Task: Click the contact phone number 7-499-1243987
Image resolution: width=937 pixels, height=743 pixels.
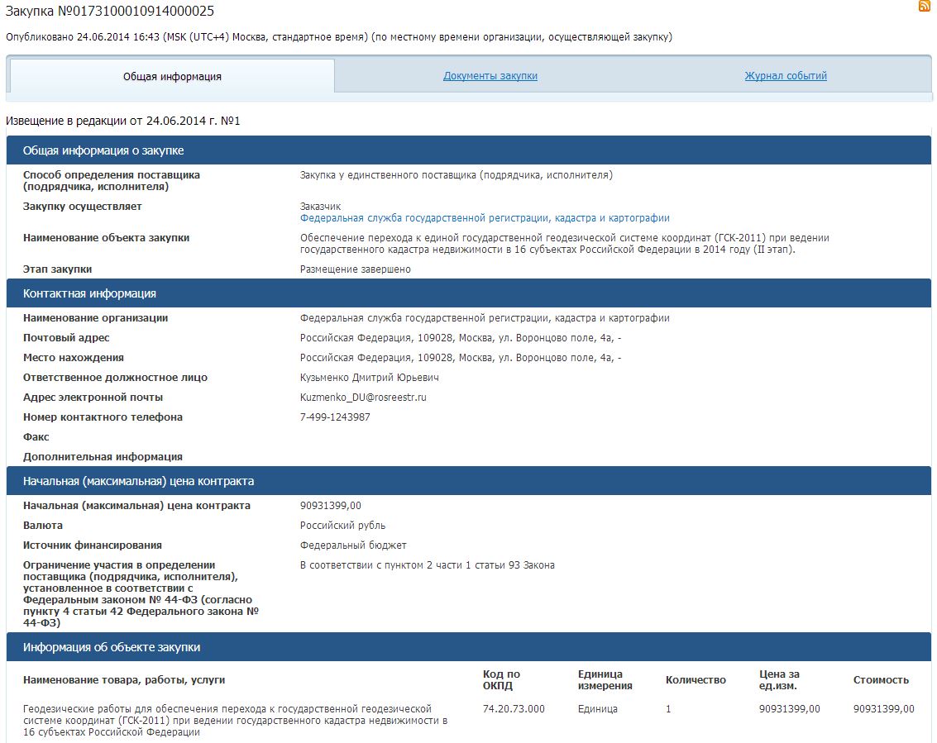Action: point(335,417)
